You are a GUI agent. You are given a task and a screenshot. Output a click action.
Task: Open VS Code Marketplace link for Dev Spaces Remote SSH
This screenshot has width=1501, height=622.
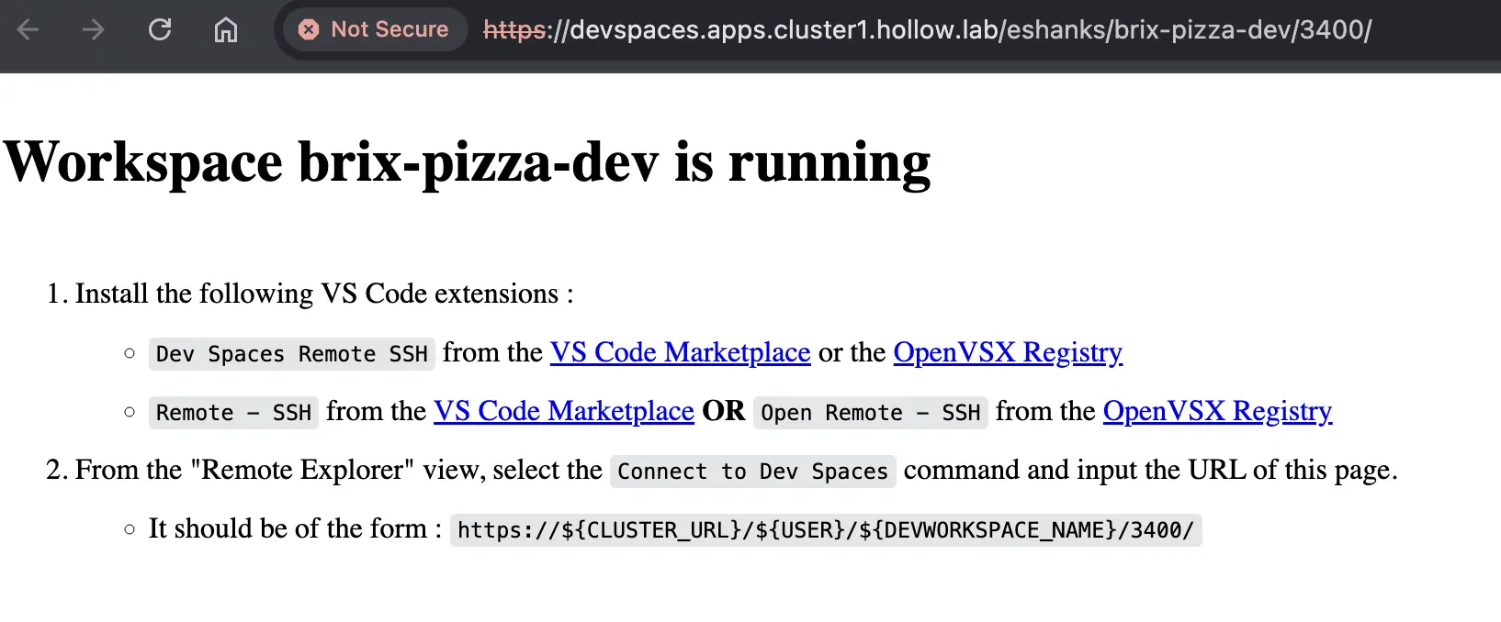[681, 352]
